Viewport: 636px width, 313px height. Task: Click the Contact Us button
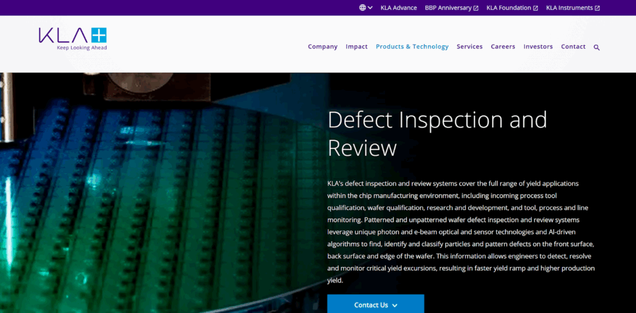[x=376, y=304]
